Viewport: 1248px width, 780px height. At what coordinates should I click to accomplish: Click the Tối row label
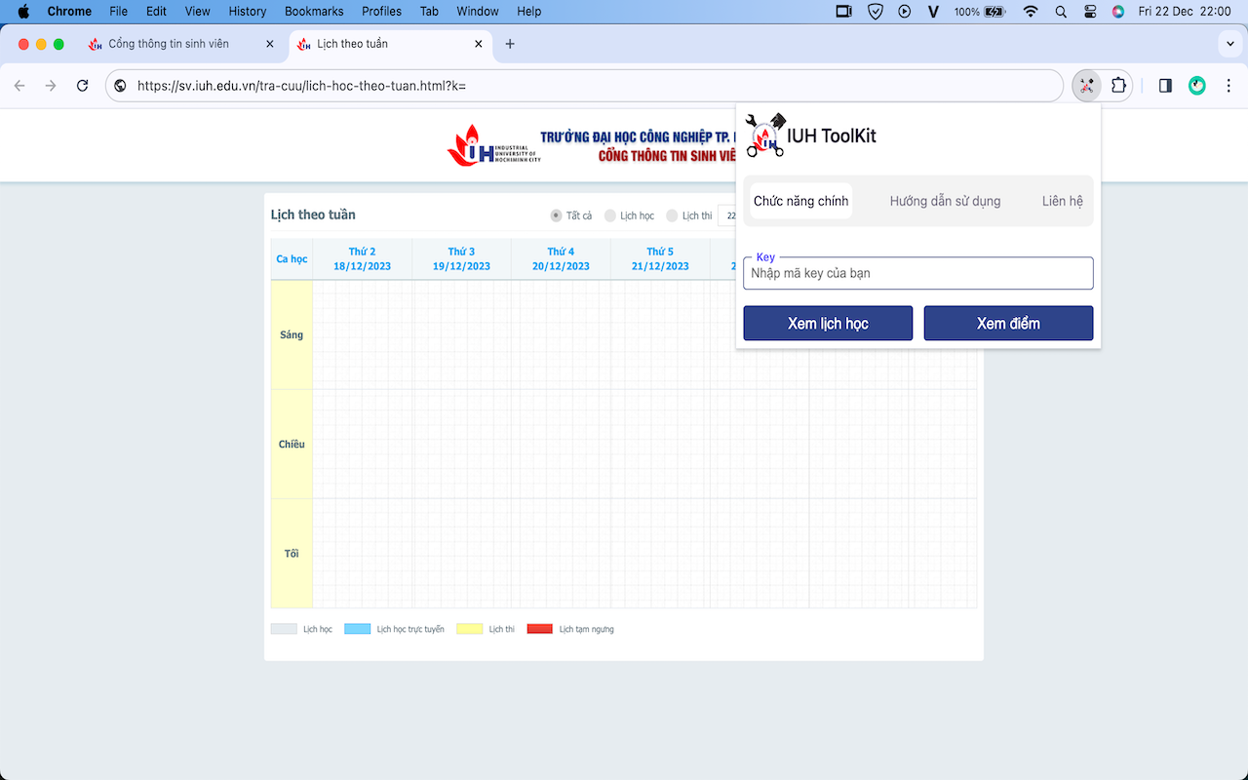(292, 554)
